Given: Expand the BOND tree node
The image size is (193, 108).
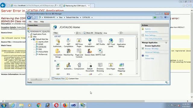Looking at the screenshot, I should (x=34, y=44).
